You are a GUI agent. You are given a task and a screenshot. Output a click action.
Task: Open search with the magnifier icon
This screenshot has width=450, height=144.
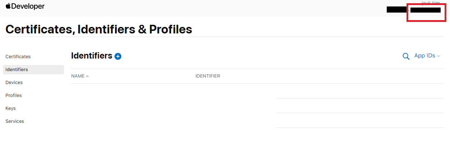click(x=406, y=56)
